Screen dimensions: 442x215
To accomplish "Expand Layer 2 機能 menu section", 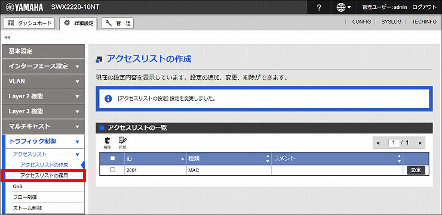I will (43, 96).
